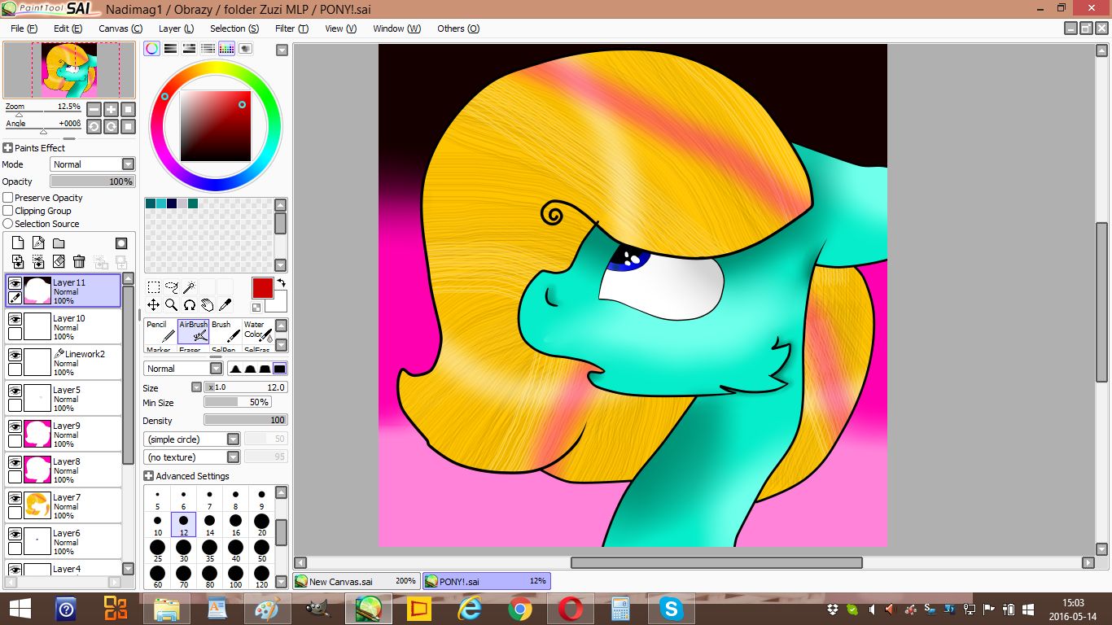Open the Selection menu

tap(234, 28)
